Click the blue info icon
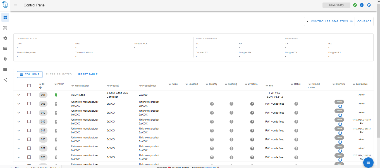Screen dimensions: 380x168 pyautogui.click(x=362, y=5)
